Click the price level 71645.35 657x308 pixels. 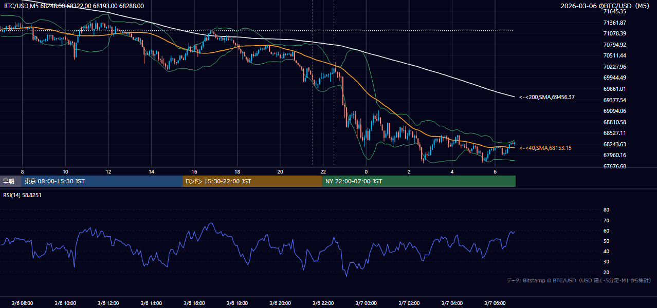[615, 11]
